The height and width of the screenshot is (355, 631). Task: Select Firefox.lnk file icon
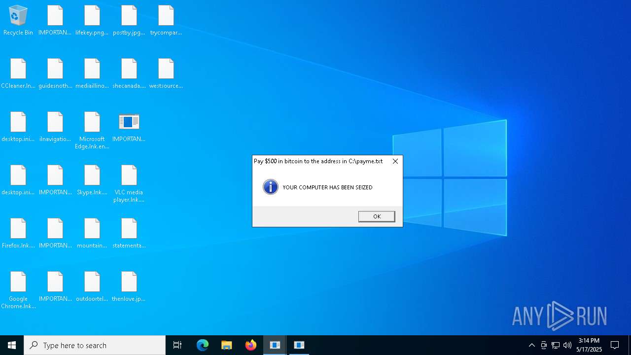point(18,234)
